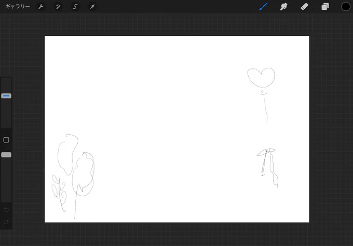Open the Layers panel
The image size is (353, 246).
(325, 7)
